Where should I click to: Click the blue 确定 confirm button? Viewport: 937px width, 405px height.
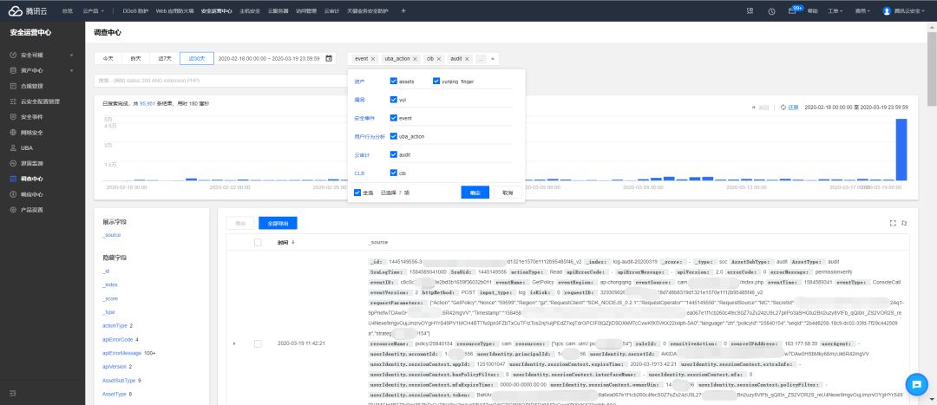pos(475,193)
